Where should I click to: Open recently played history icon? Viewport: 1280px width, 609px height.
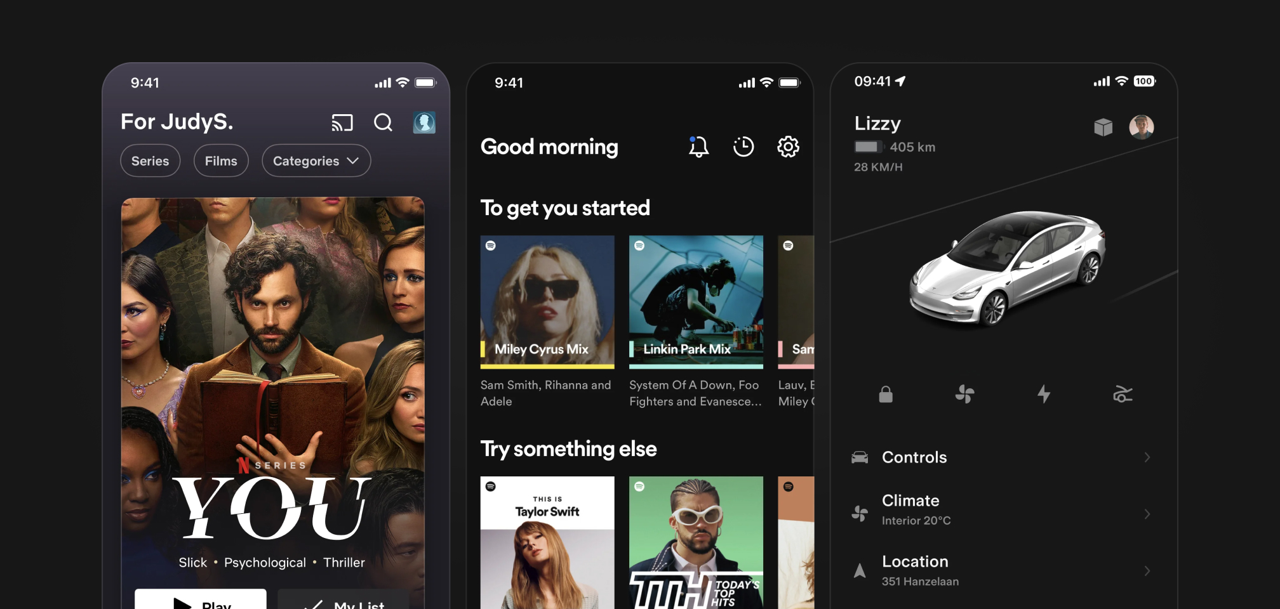pos(743,147)
